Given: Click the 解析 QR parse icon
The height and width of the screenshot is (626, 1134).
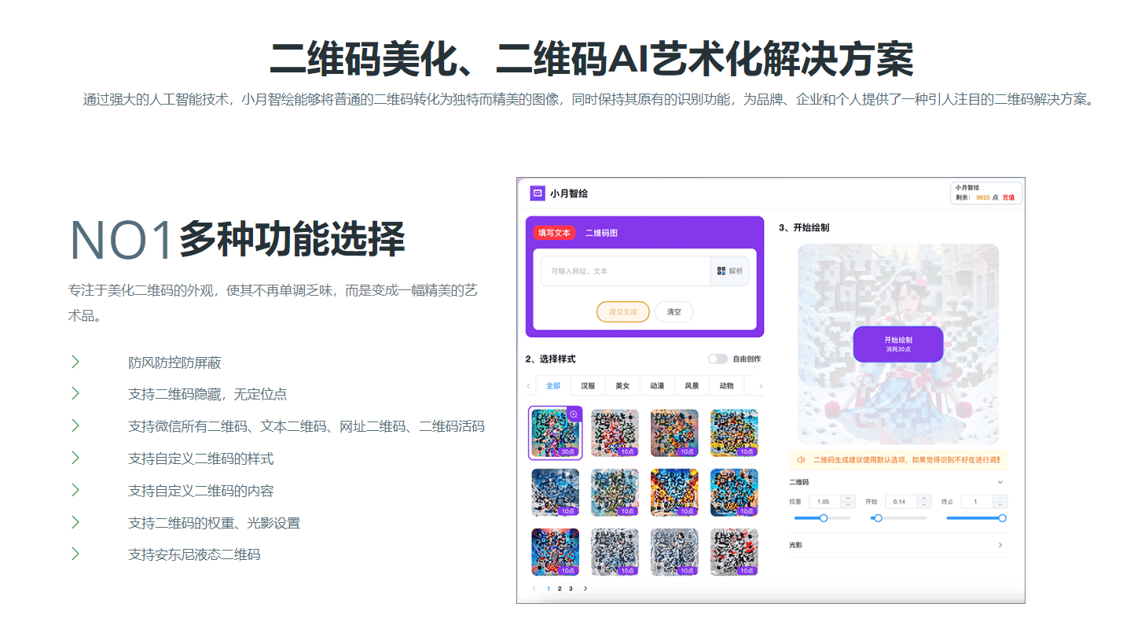Looking at the screenshot, I should [721, 271].
